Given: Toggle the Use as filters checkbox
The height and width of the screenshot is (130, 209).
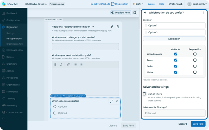Looking at the screenshot, I should click(x=144, y=94).
